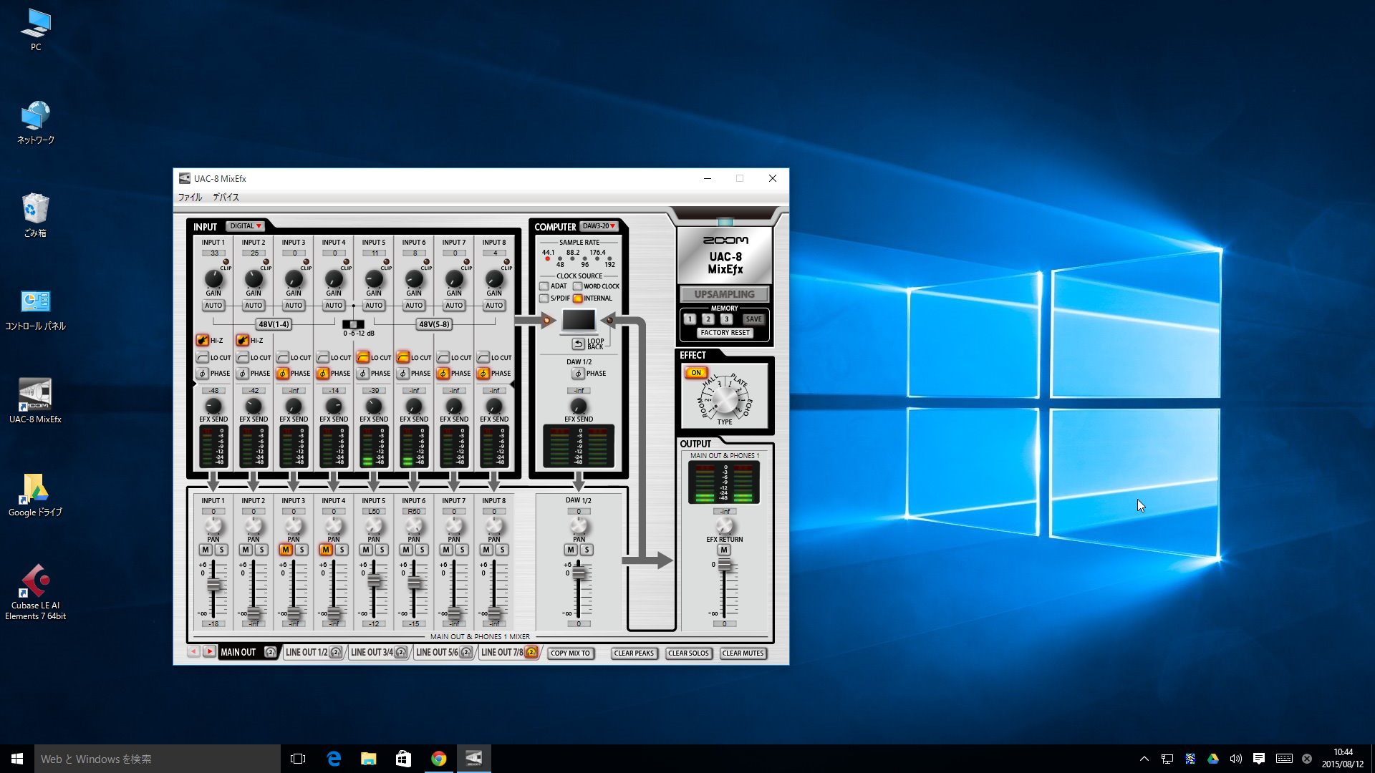
Task: Click the EFX RETURN fader handle
Action: (x=725, y=565)
